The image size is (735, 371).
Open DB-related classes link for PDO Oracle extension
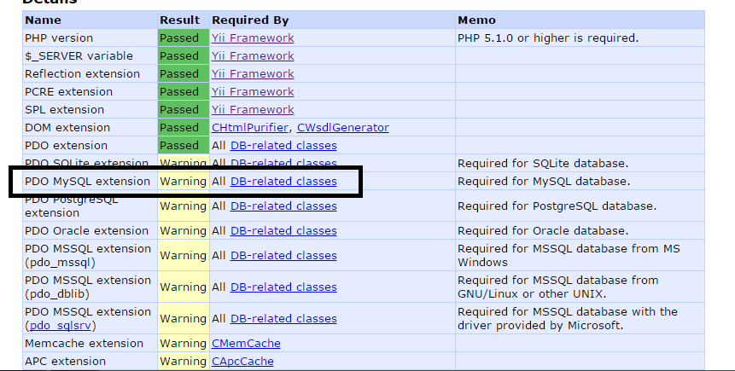click(x=283, y=231)
